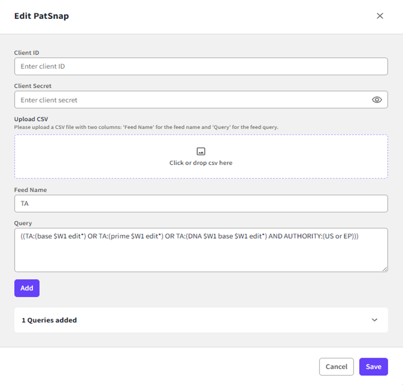Click the Upload CSV heading

click(x=31, y=119)
